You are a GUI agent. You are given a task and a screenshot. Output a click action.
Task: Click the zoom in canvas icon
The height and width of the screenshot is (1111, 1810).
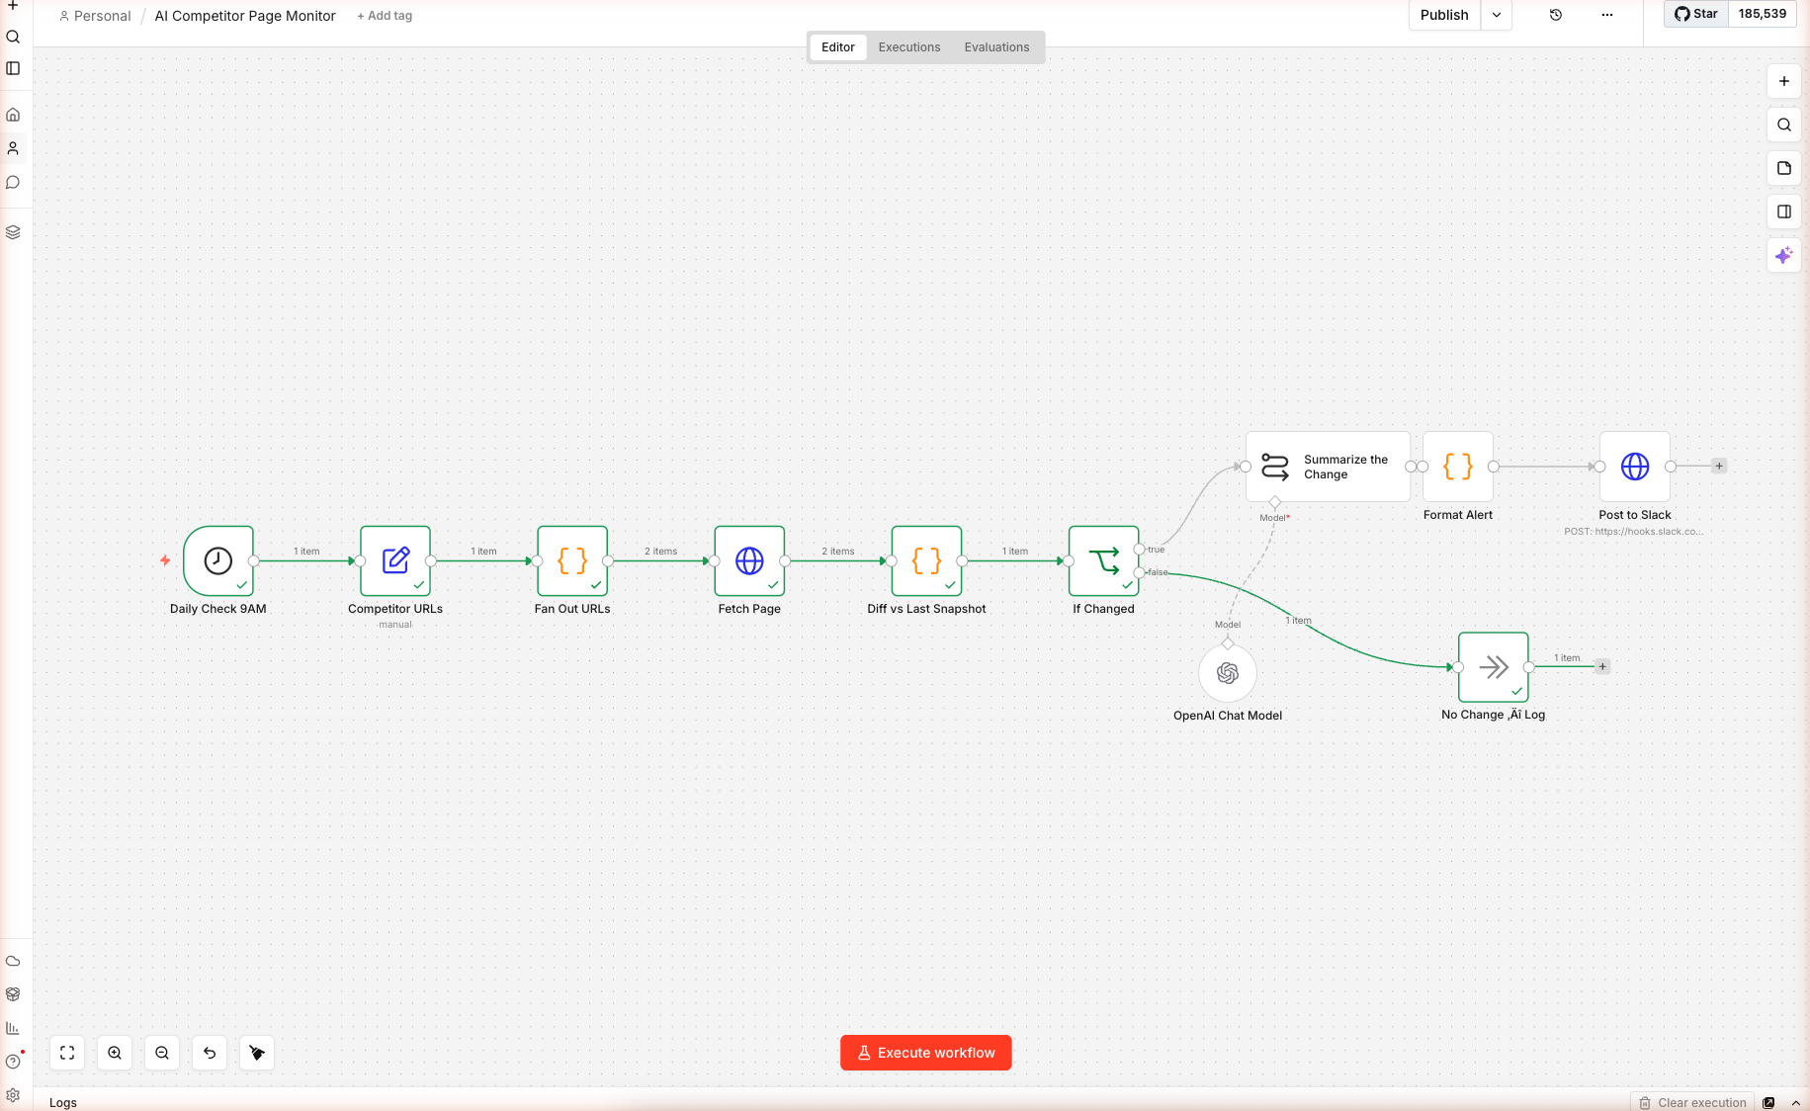click(x=115, y=1053)
